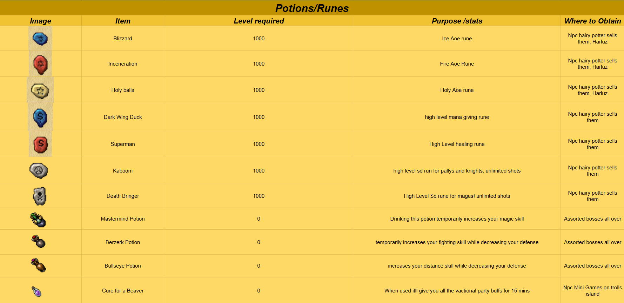Click the Bullseye Potion bottle image
Screen dimensions: 624x303
(x=39, y=265)
